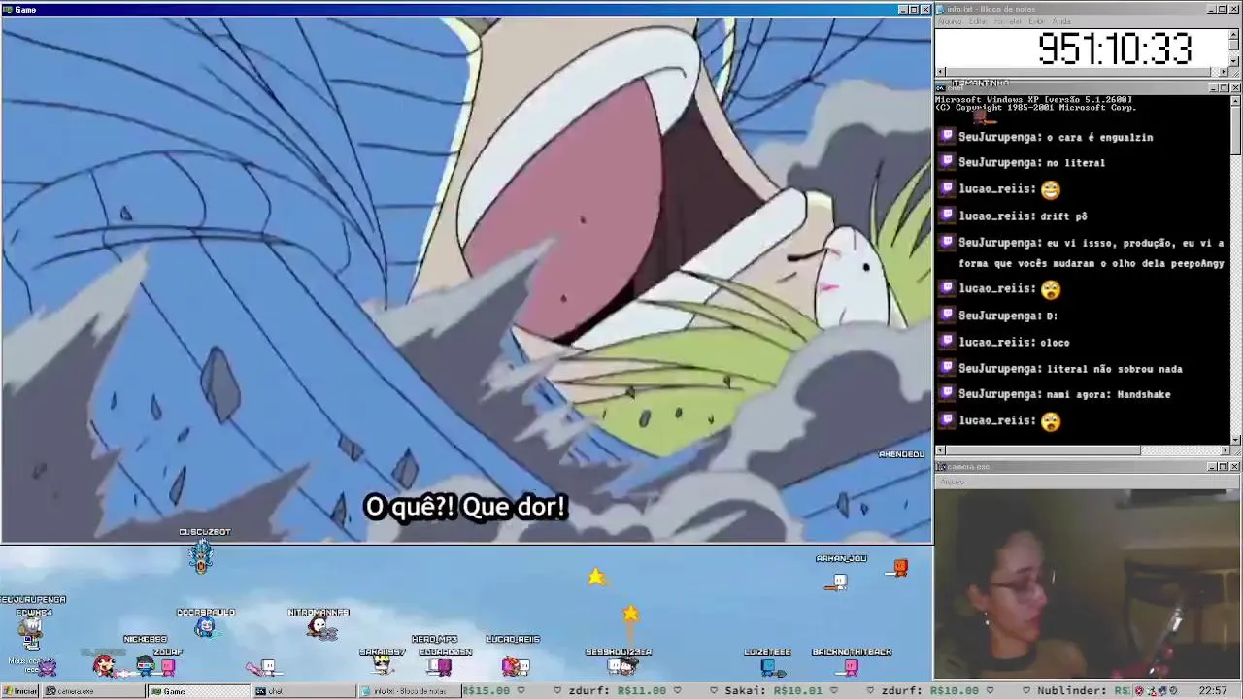1243x699 pixels.
Task: Click Notepad horizontal scroll left arrow
Action: (940, 72)
